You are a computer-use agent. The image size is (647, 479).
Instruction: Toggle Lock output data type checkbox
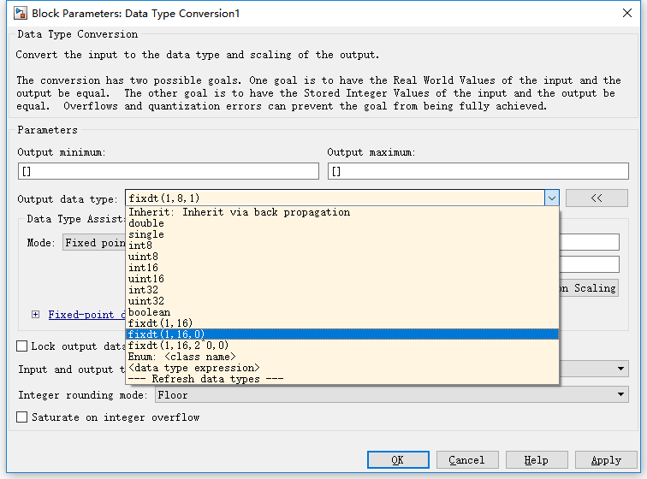pos(22,346)
